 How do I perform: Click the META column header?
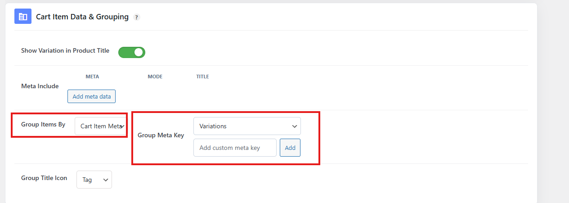92,77
